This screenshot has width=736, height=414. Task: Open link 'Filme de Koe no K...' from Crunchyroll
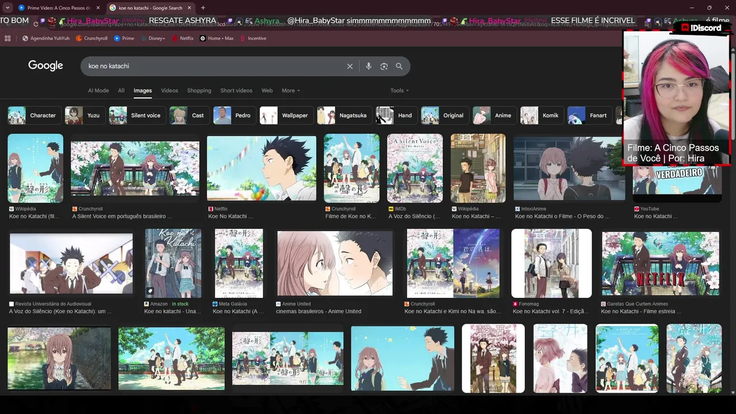pos(350,216)
